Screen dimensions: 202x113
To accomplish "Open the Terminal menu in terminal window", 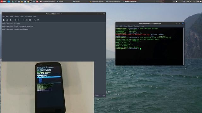I will pyautogui.click(x=137, y=26).
